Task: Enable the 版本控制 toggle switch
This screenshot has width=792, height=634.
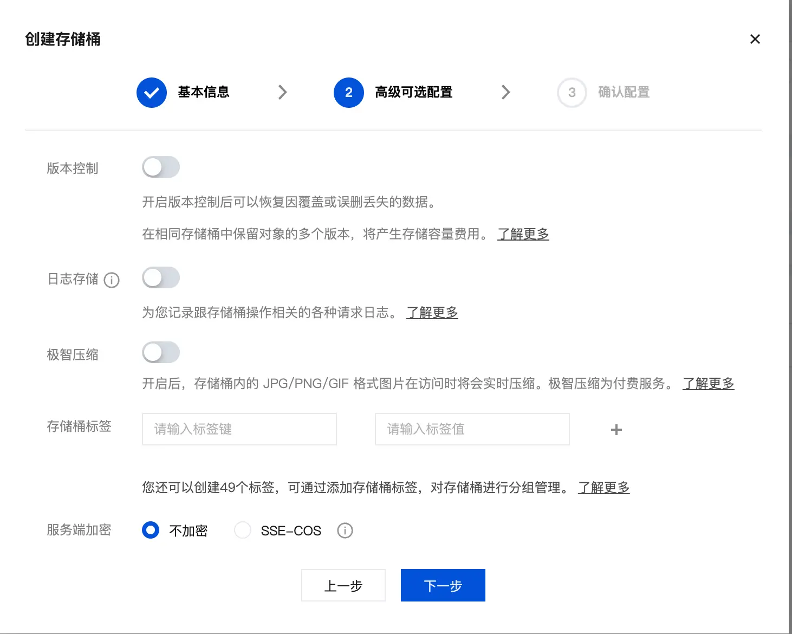Action: 161,167
